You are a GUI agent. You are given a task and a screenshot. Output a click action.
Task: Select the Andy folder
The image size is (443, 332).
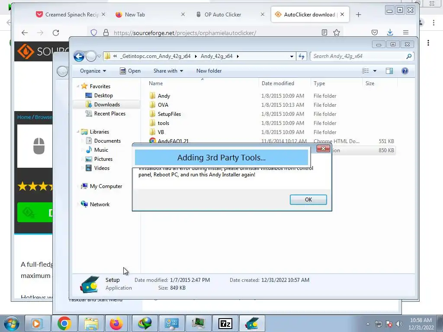pyautogui.click(x=164, y=96)
